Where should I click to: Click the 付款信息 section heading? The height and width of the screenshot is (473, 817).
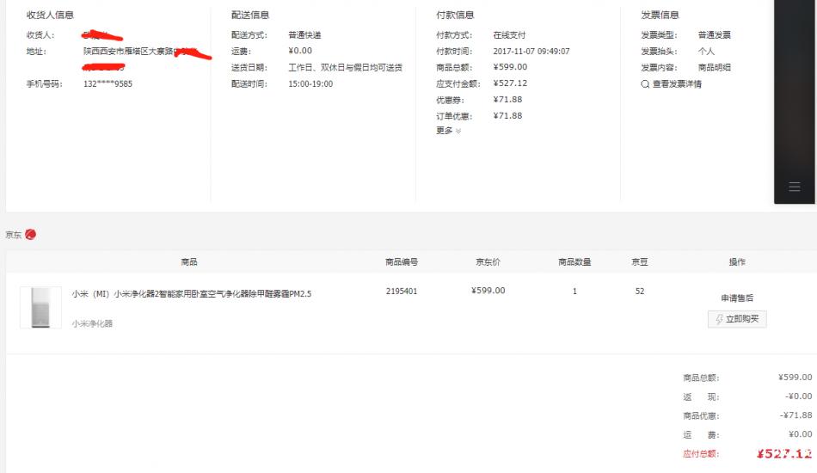pyautogui.click(x=455, y=15)
